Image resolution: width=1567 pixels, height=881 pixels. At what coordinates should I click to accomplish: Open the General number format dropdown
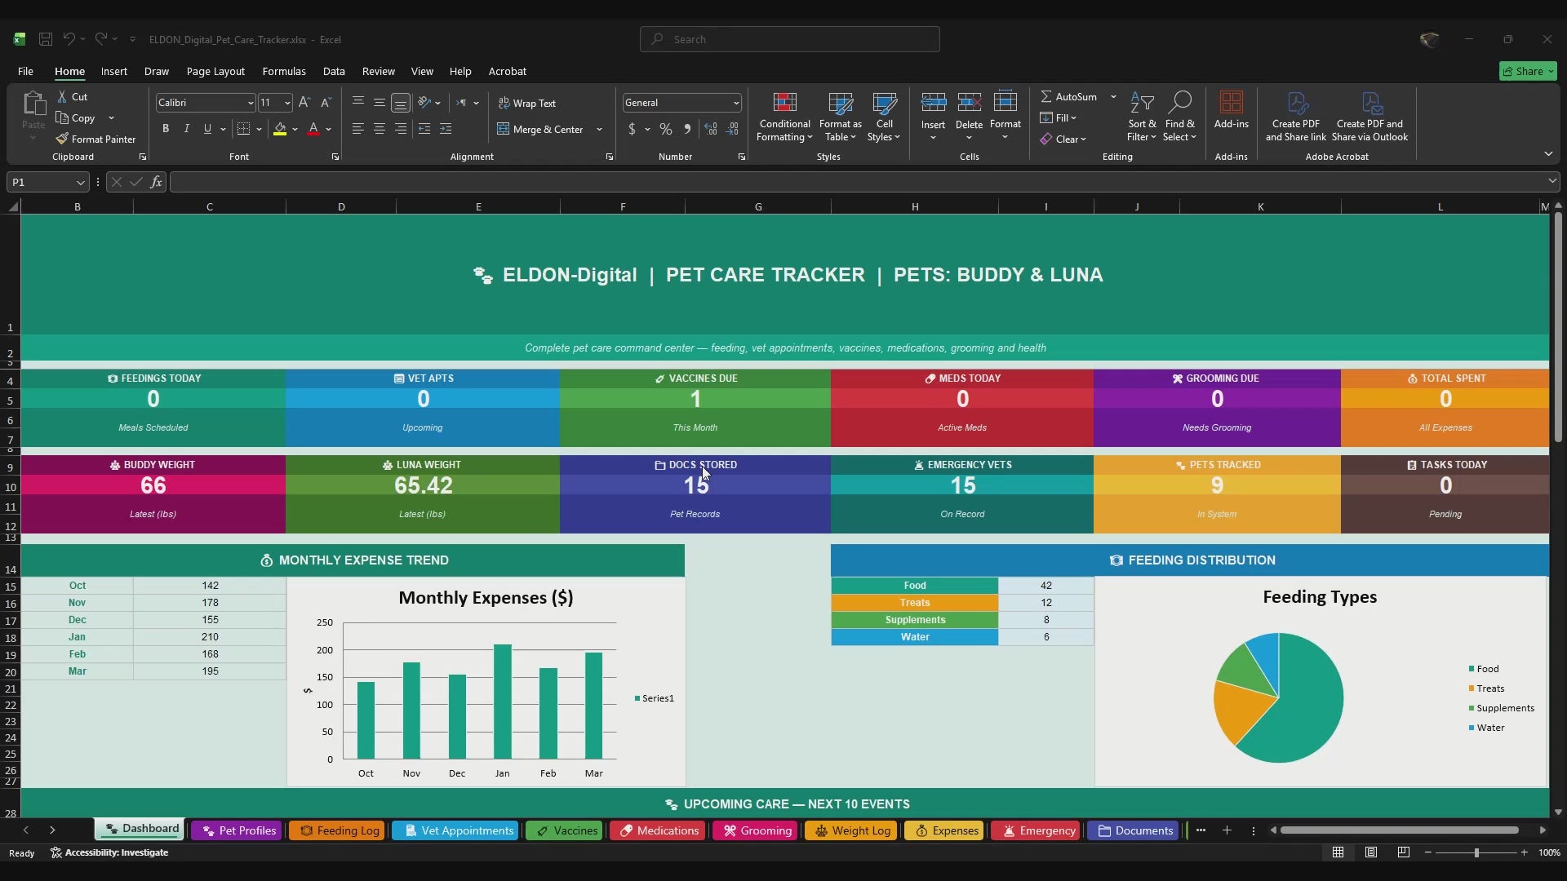coord(735,103)
